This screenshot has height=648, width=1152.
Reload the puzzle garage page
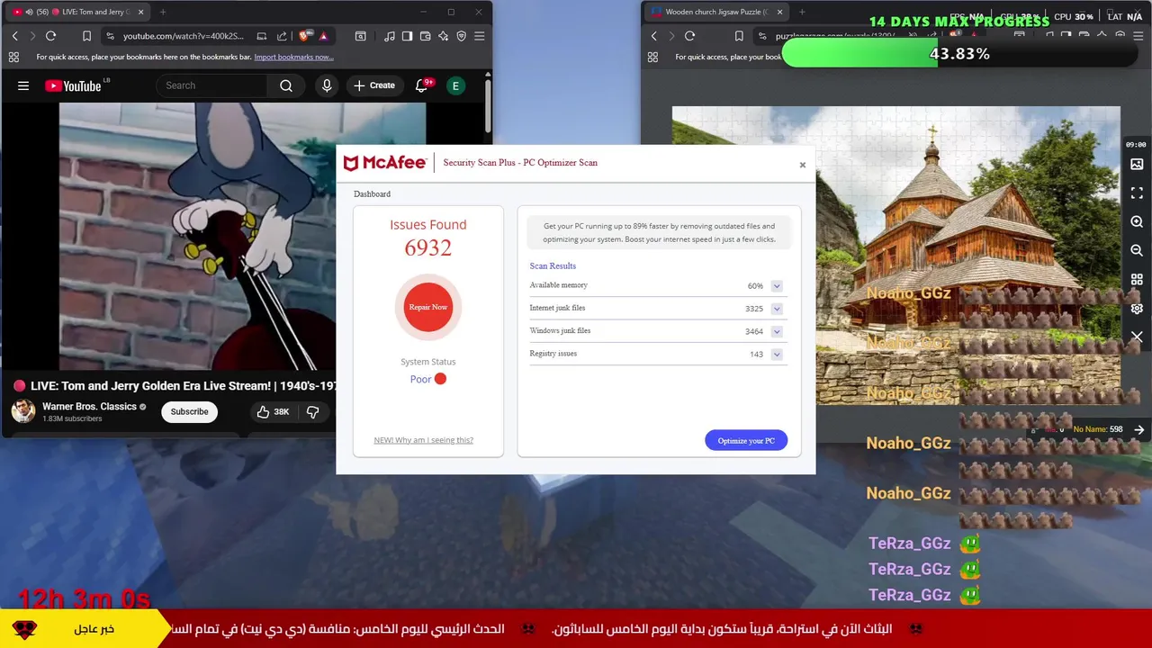(689, 36)
